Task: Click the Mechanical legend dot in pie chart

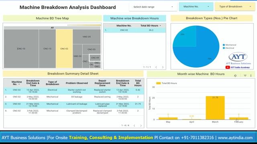Action: [224, 45]
